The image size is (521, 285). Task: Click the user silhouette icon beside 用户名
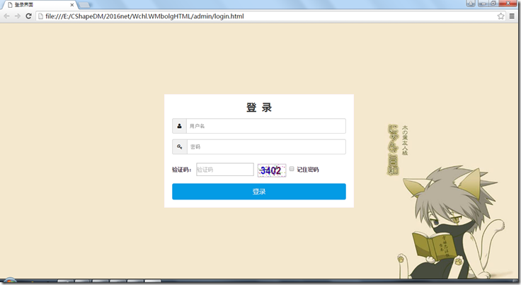click(x=179, y=126)
